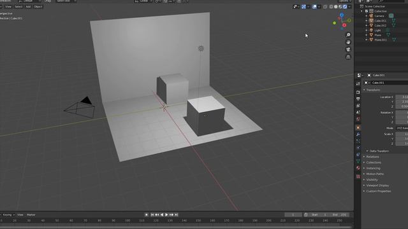Open the Scene properties tab

click(358, 113)
